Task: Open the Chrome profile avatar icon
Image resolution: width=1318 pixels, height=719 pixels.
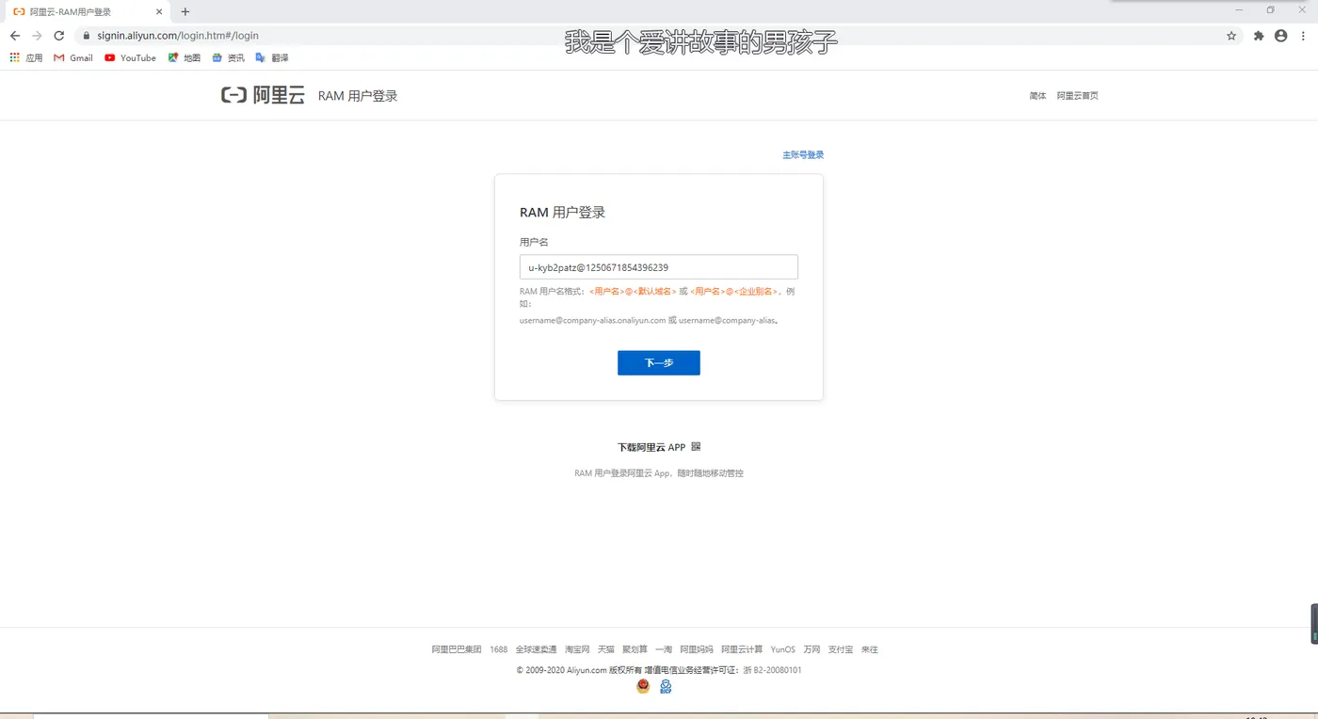Action: click(x=1280, y=36)
